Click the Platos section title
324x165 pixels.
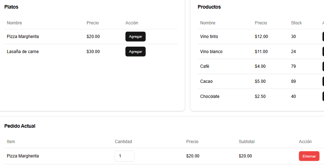pos(12,7)
